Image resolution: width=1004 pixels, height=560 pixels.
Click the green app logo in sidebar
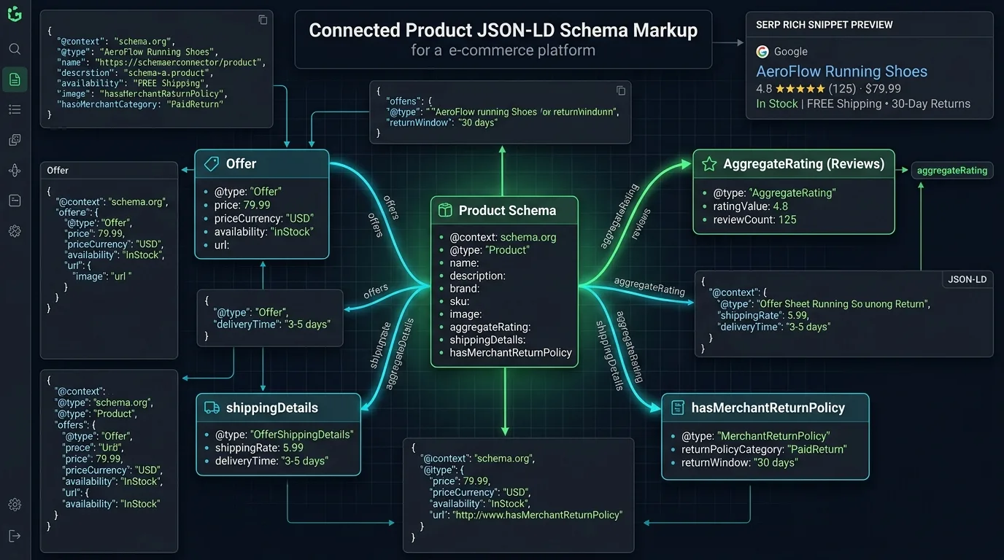point(15,13)
